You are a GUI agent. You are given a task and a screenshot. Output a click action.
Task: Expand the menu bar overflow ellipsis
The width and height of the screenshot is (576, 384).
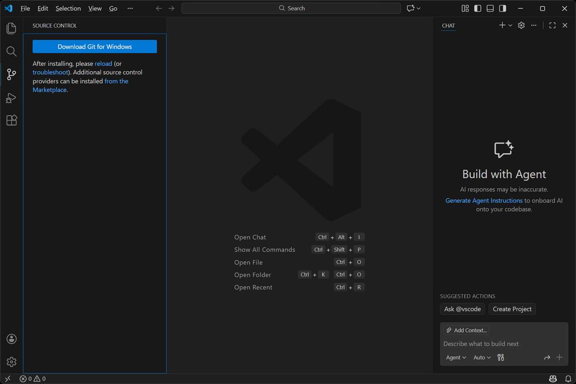[x=130, y=8]
